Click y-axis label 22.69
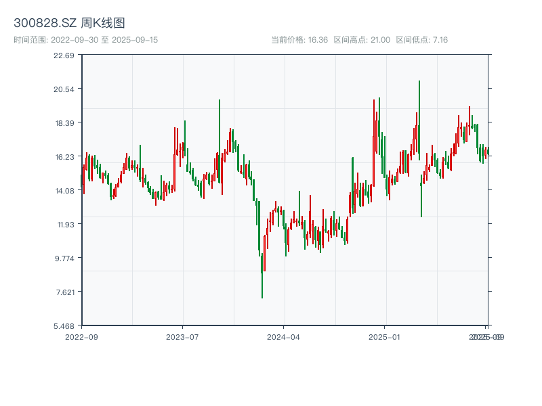Image resolution: width=542 pixels, height=406 pixels. (x=64, y=55)
